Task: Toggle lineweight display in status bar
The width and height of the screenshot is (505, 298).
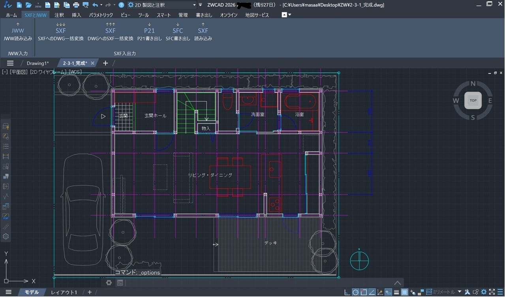Action: point(396,292)
